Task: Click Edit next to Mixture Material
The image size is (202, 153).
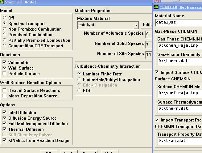Action: pos(147,25)
